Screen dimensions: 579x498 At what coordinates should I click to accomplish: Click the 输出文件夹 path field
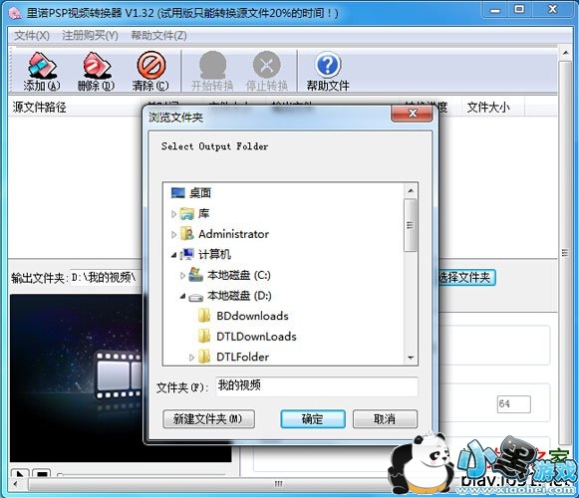point(107,277)
